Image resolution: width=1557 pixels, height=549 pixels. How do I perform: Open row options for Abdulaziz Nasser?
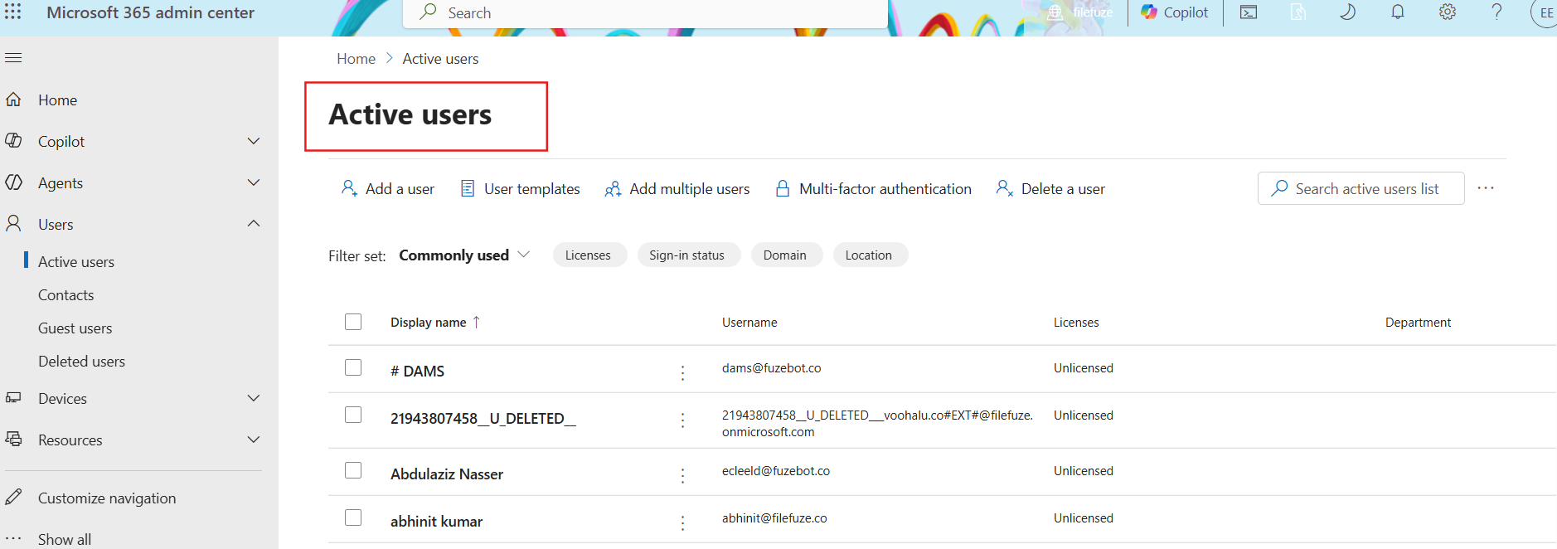tap(683, 476)
